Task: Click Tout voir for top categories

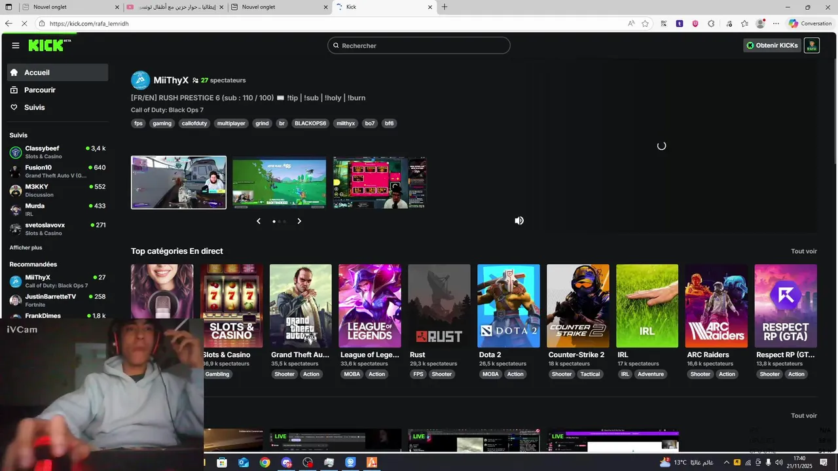Action: [804, 251]
